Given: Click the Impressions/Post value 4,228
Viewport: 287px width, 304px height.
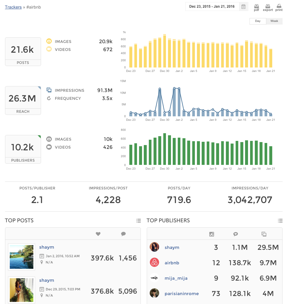Looking at the screenshot, I should click(108, 200).
